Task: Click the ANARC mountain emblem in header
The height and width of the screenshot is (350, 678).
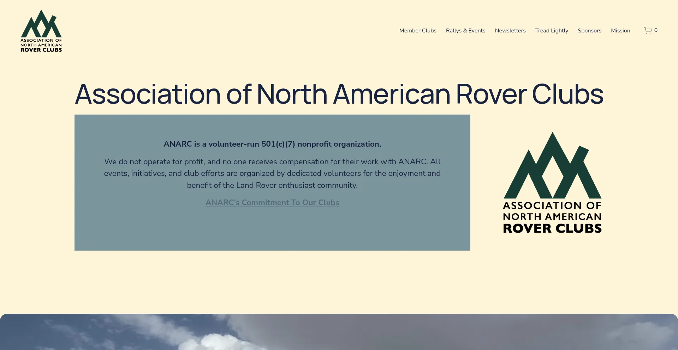Action: 41,24
